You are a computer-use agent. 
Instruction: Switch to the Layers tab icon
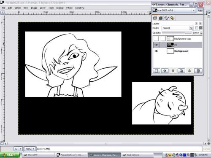(x=155, y=18)
